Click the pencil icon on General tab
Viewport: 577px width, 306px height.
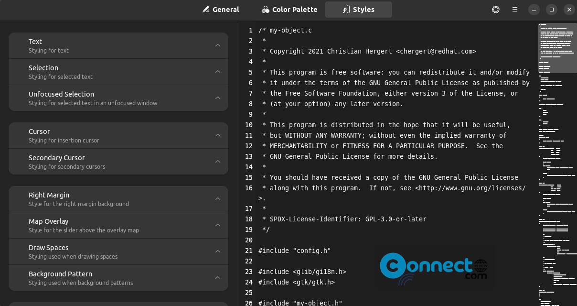click(x=206, y=10)
